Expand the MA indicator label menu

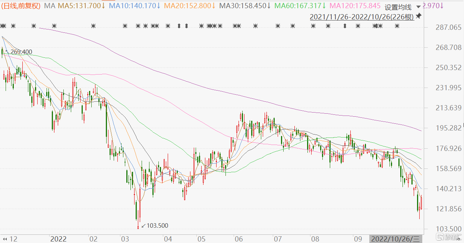(49, 6)
